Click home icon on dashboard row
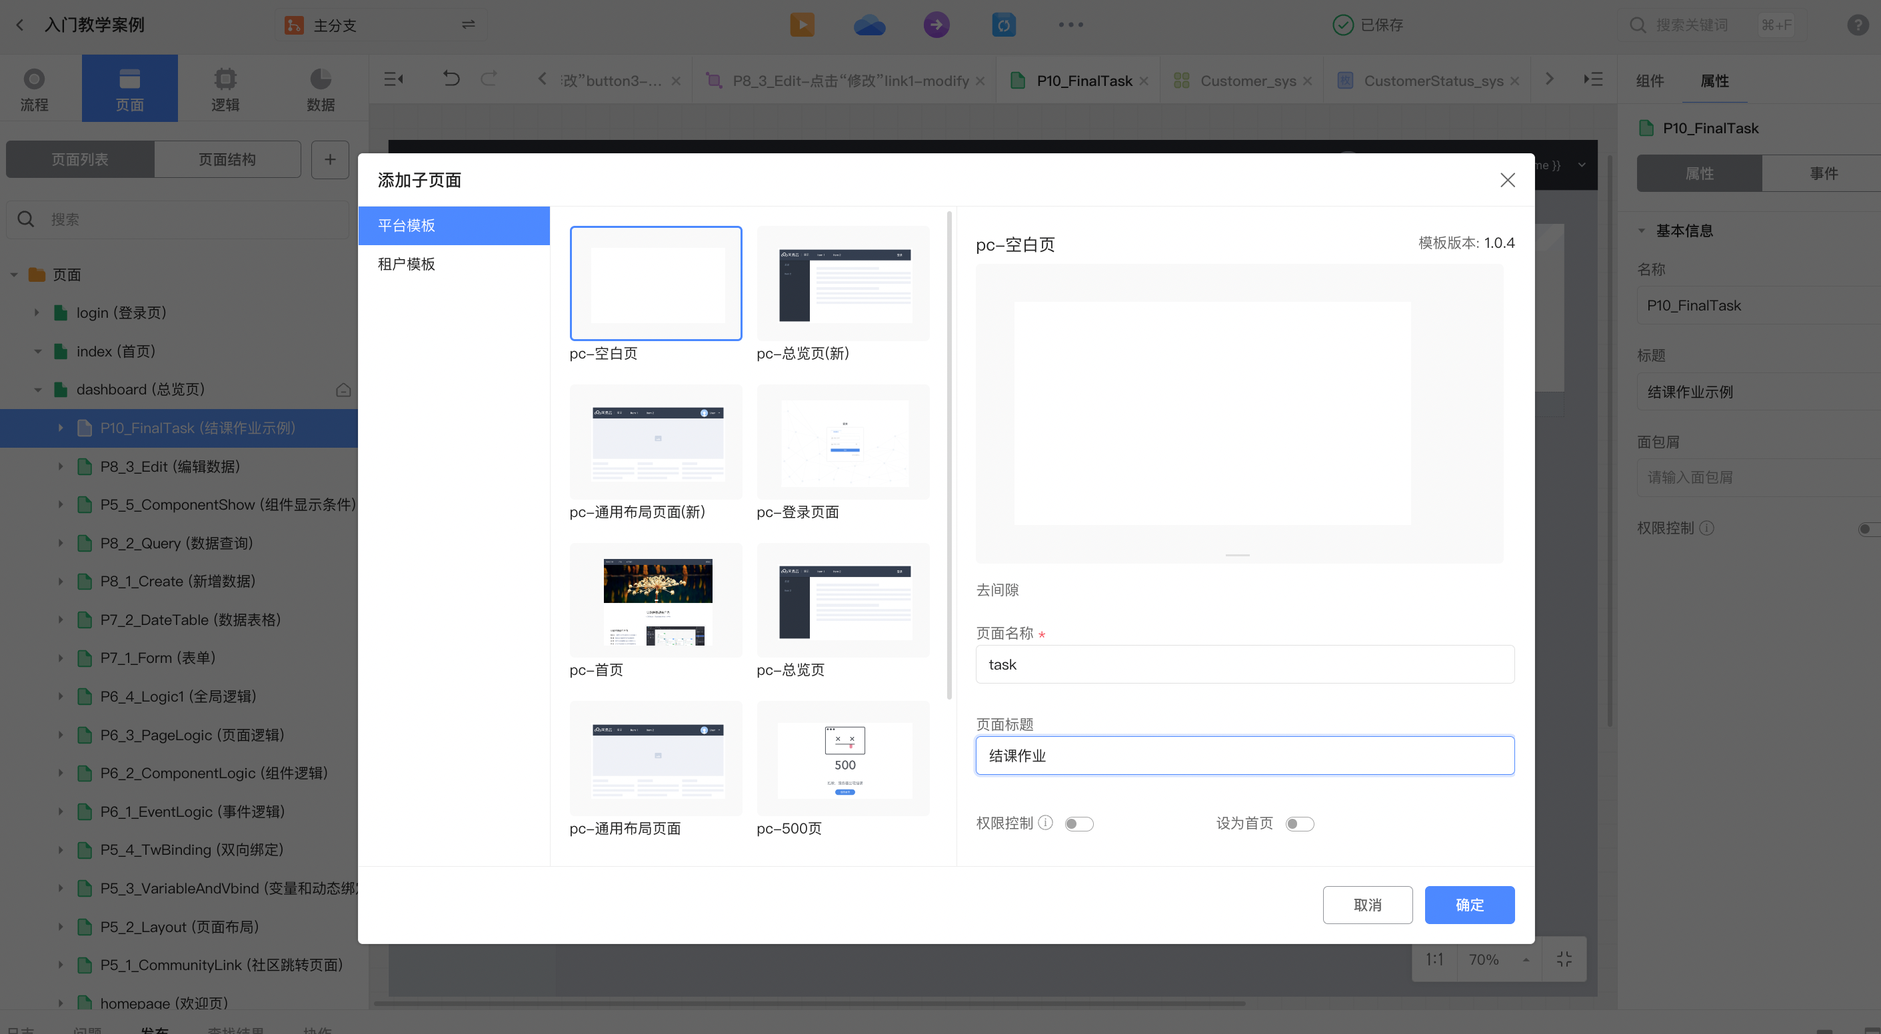Image resolution: width=1881 pixels, height=1034 pixels. (x=343, y=390)
